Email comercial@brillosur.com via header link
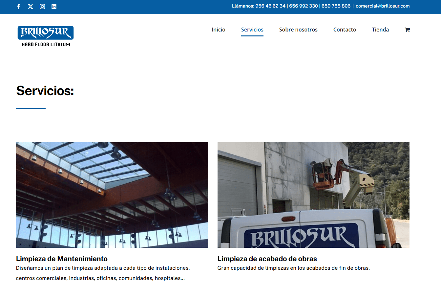 click(x=383, y=6)
